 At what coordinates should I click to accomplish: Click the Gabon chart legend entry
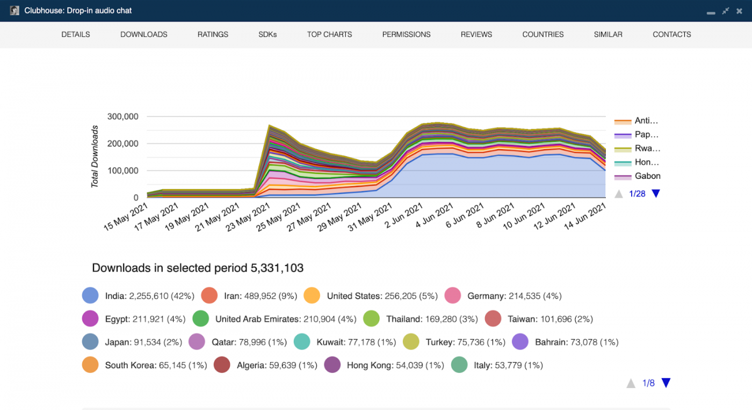coord(637,176)
